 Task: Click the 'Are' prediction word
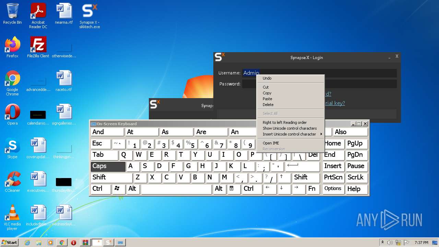click(x=211, y=132)
